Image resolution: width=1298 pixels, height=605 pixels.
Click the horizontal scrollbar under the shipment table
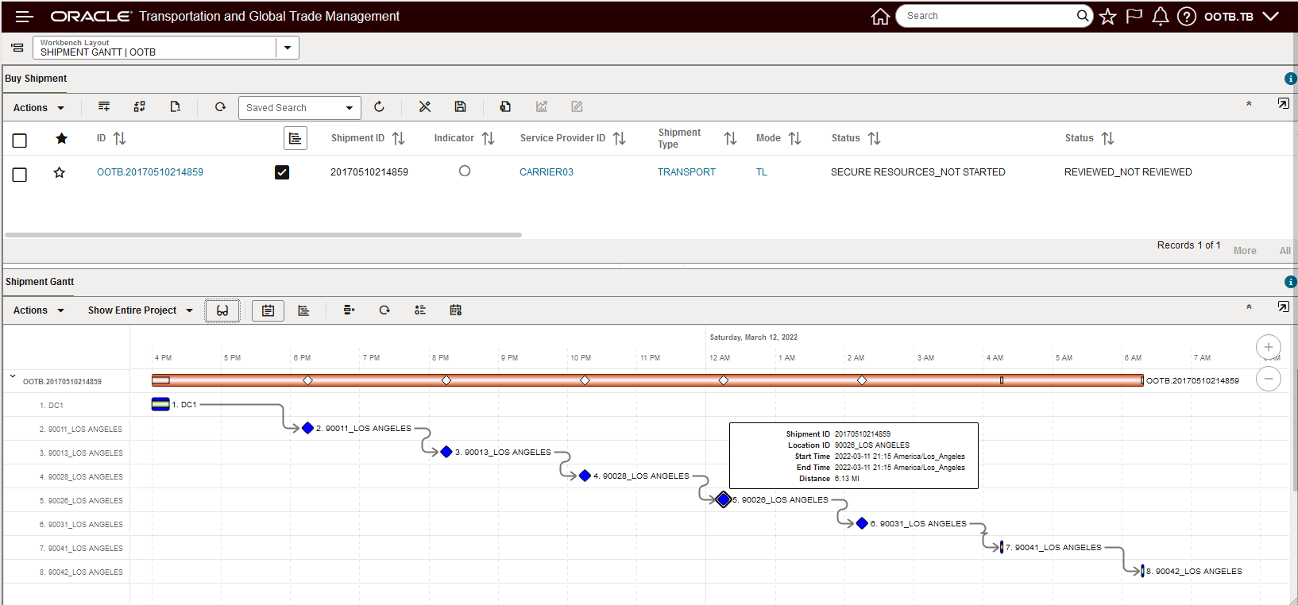click(x=264, y=235)
